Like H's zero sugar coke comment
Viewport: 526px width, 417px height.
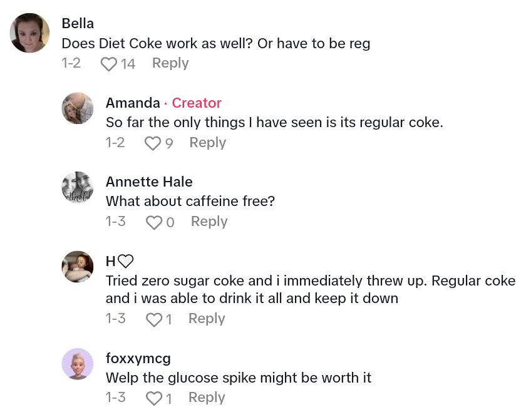pyautogui.click(x=153, y=319)
